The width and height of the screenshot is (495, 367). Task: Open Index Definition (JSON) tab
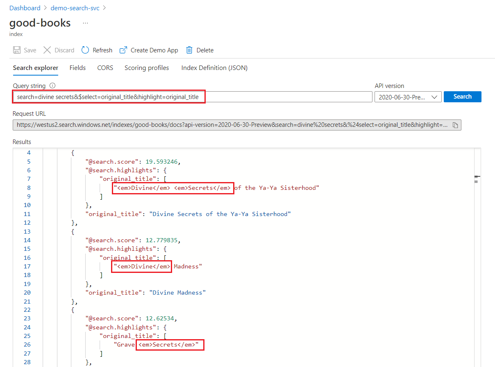point(214,68)
